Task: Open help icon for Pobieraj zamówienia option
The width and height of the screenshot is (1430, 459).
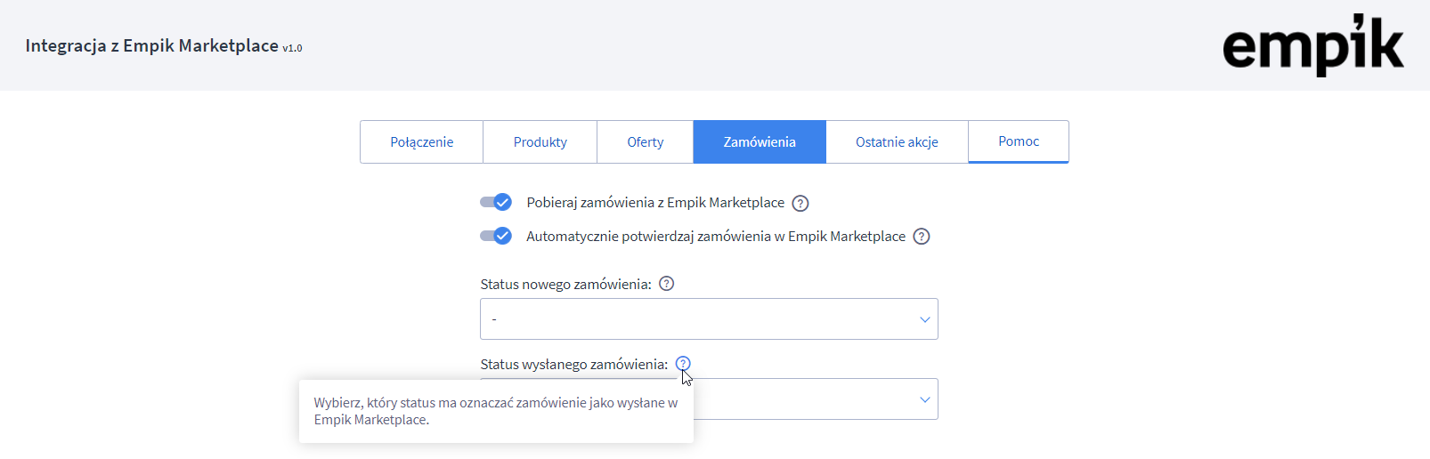Action: 800,203
